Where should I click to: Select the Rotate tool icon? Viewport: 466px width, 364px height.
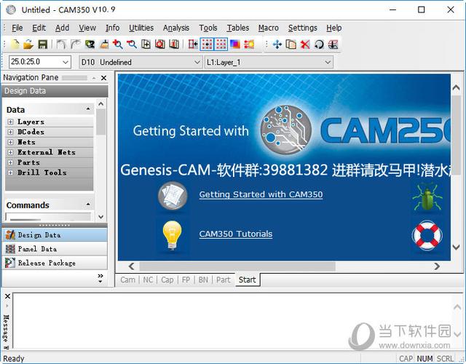pos(319,44)
